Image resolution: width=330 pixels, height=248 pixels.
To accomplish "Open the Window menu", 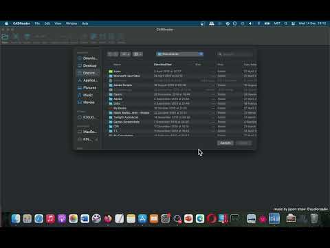I will [x=71, y=23].
